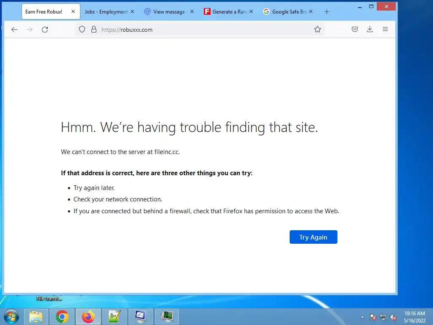Go back to the previous page
433x325 pixels.
tap(14, 30)
